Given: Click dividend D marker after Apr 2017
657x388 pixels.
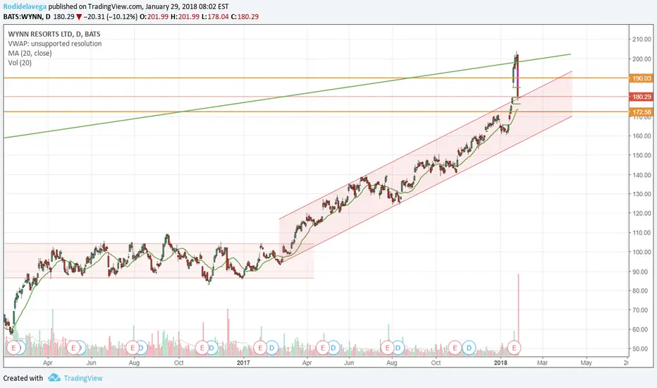Looking at the screenshot, I should coord(333,348).
